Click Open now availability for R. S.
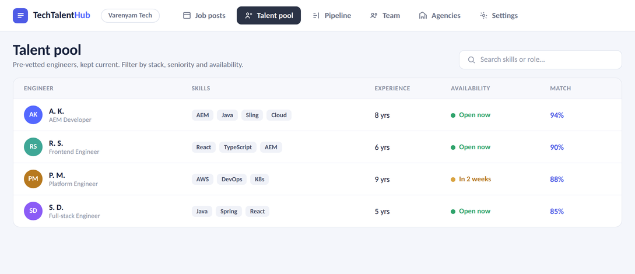 pos(475,147)
